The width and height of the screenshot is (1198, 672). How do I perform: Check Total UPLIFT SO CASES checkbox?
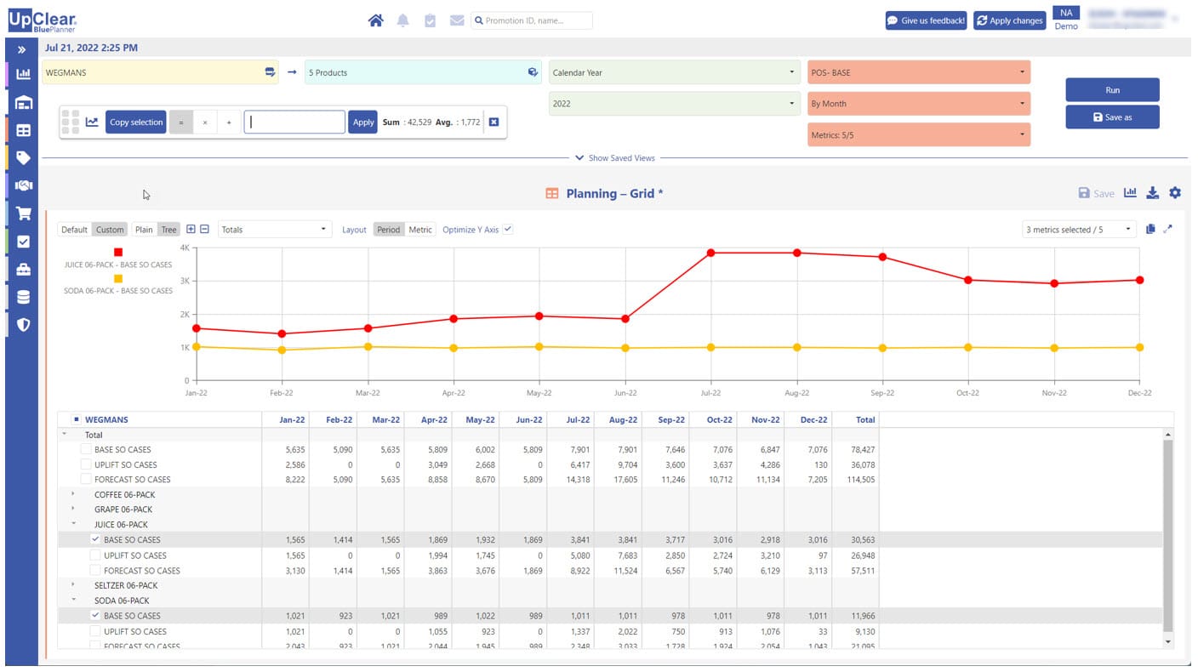click(x=86, y=464)
